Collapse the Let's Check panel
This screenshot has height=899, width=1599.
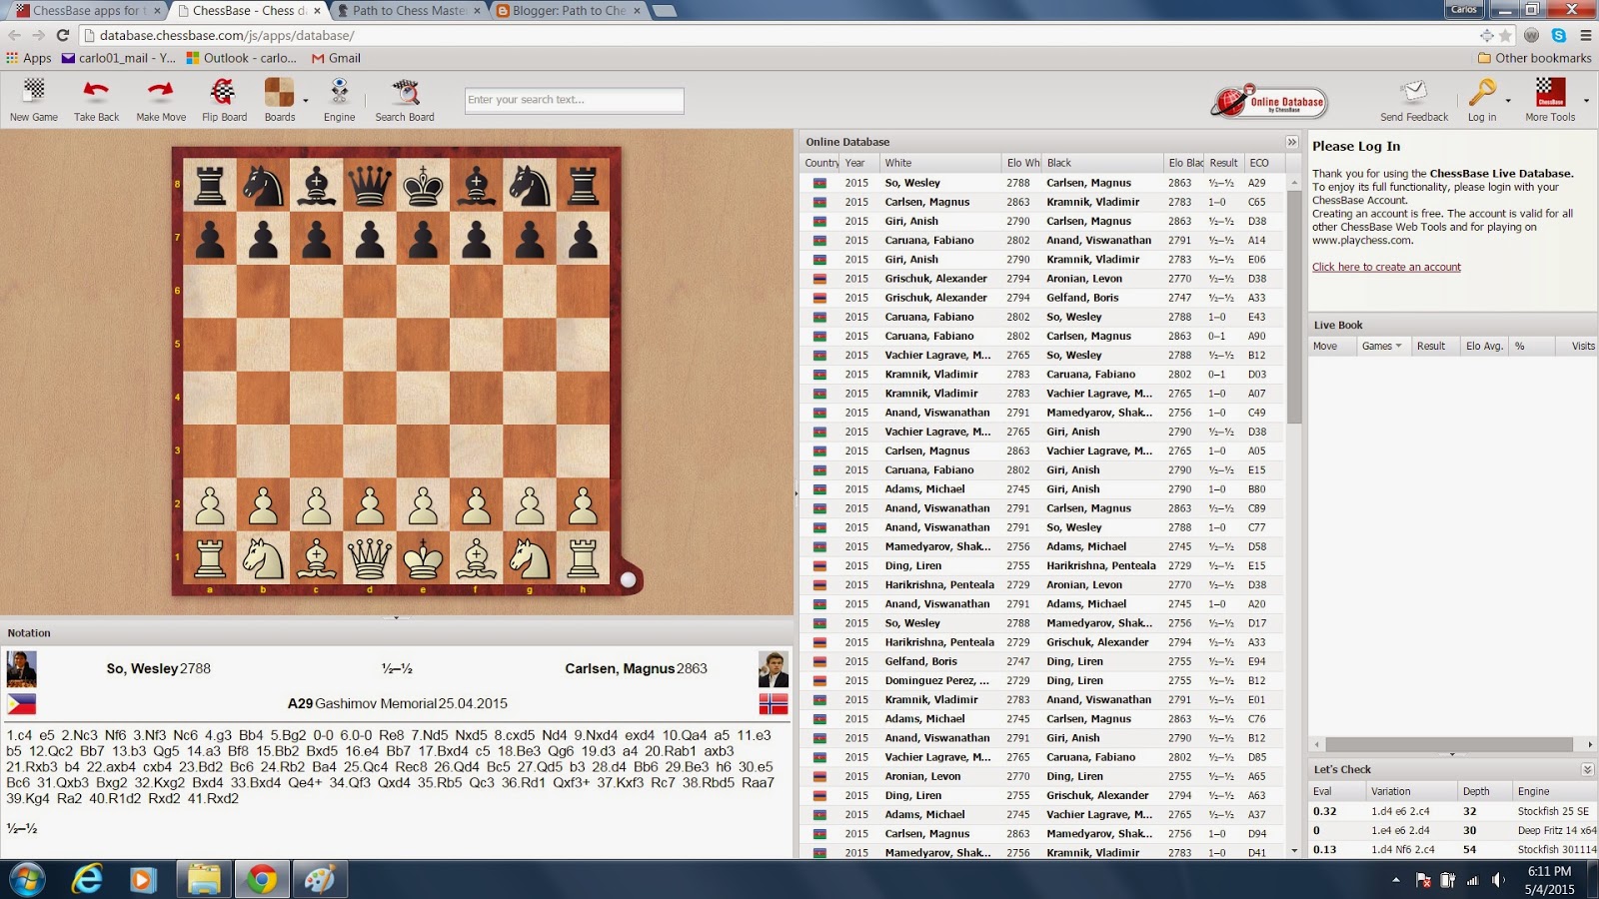click(x=1585, y=769)
